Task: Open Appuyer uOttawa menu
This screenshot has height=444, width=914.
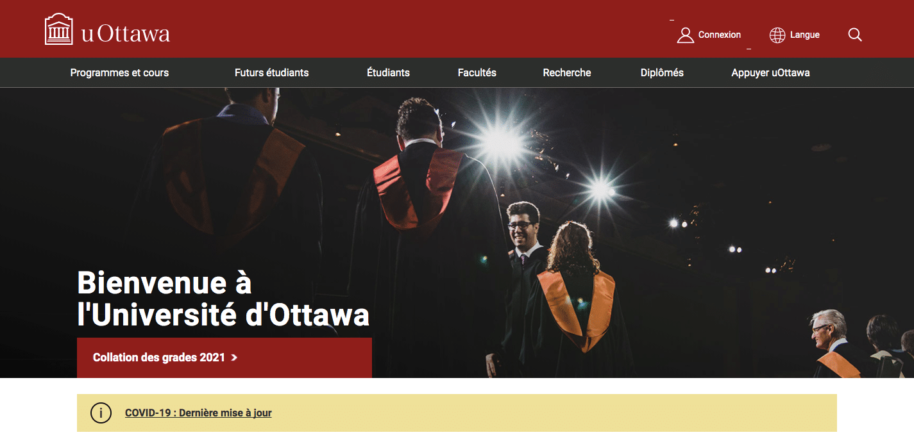Action: click(x=770, y=73)
